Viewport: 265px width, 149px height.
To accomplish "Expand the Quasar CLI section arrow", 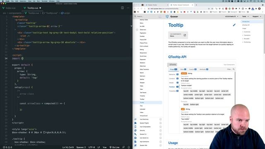I will point(160,134).
